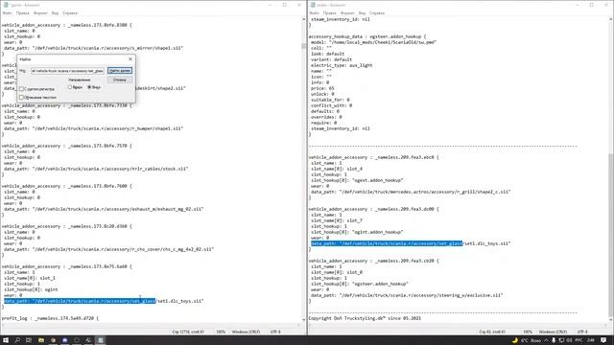614x345 pixels.
Task: Toggle the match case checkbox in Find
Action: 22,89
